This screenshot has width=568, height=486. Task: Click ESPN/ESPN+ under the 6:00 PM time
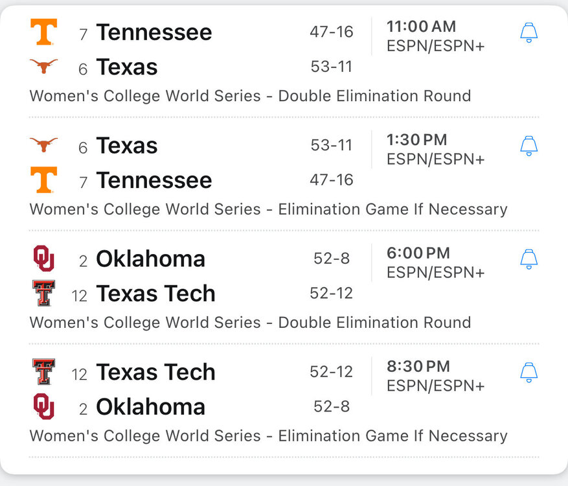tap(435, 273)
